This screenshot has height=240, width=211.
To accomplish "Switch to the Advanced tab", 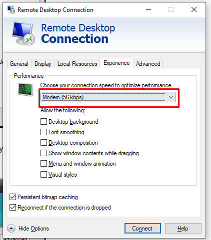I will coord(148,64).
